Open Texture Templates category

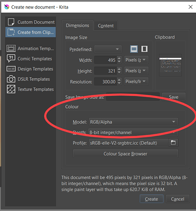coord(31,89)
